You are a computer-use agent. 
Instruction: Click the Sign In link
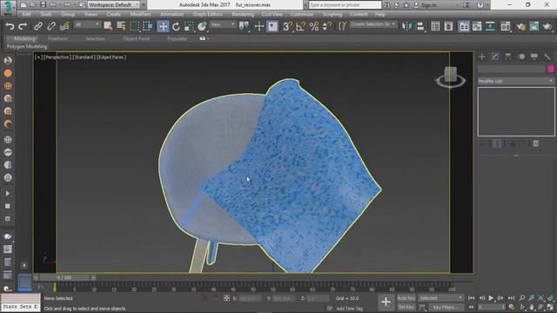coord(429,5)
